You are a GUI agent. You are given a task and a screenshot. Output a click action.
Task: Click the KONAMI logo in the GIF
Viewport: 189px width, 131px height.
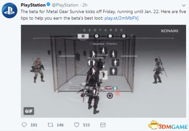coord(169,31)
